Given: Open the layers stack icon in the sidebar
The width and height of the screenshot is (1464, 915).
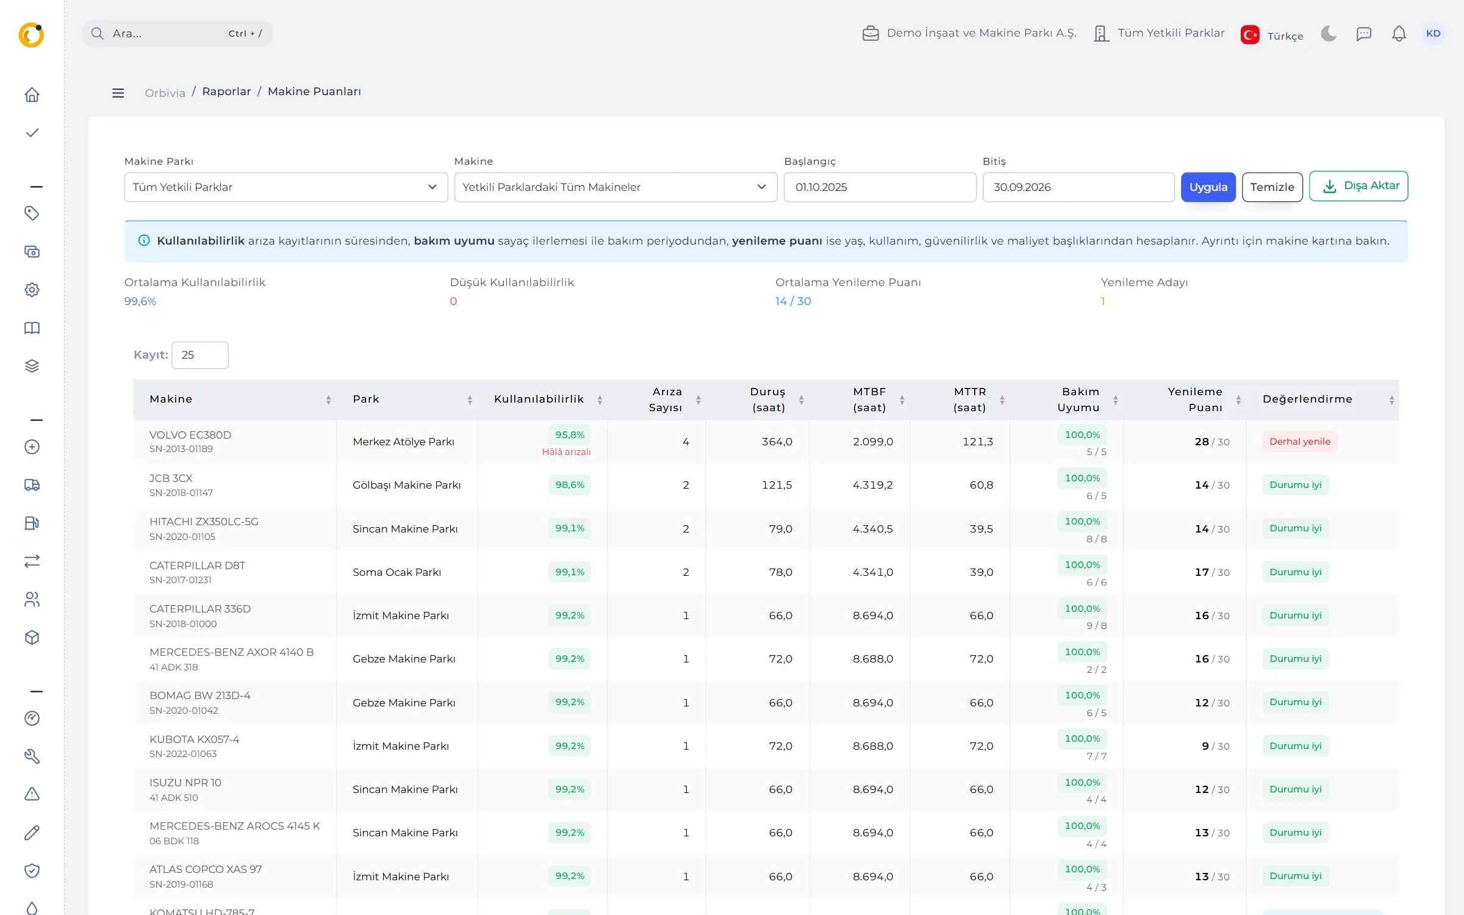Looking at the screenshot, I should pos(32,366).
